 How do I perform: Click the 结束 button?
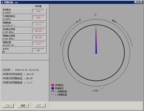[23, 106]
